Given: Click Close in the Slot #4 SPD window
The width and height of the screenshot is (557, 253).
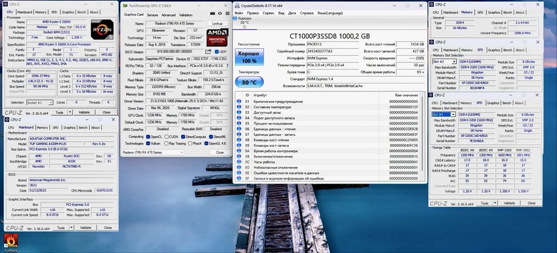Looking at the screenshot, I should [x=531, y=204].
